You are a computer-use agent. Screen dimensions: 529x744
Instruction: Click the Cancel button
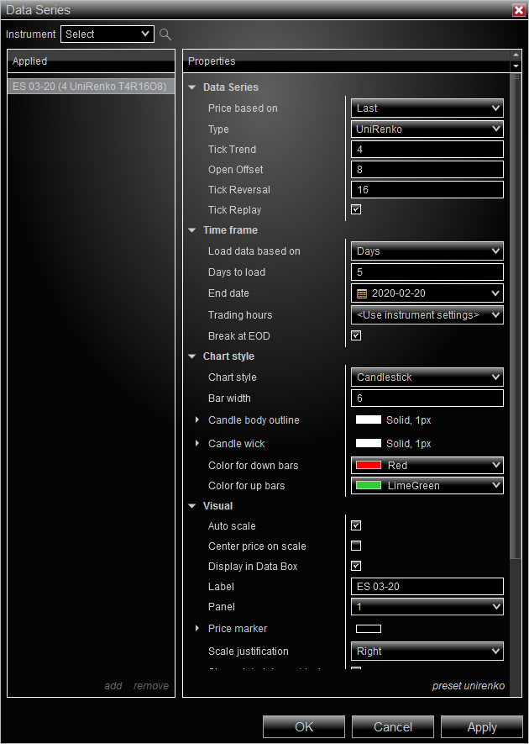(x=393, y=727)
